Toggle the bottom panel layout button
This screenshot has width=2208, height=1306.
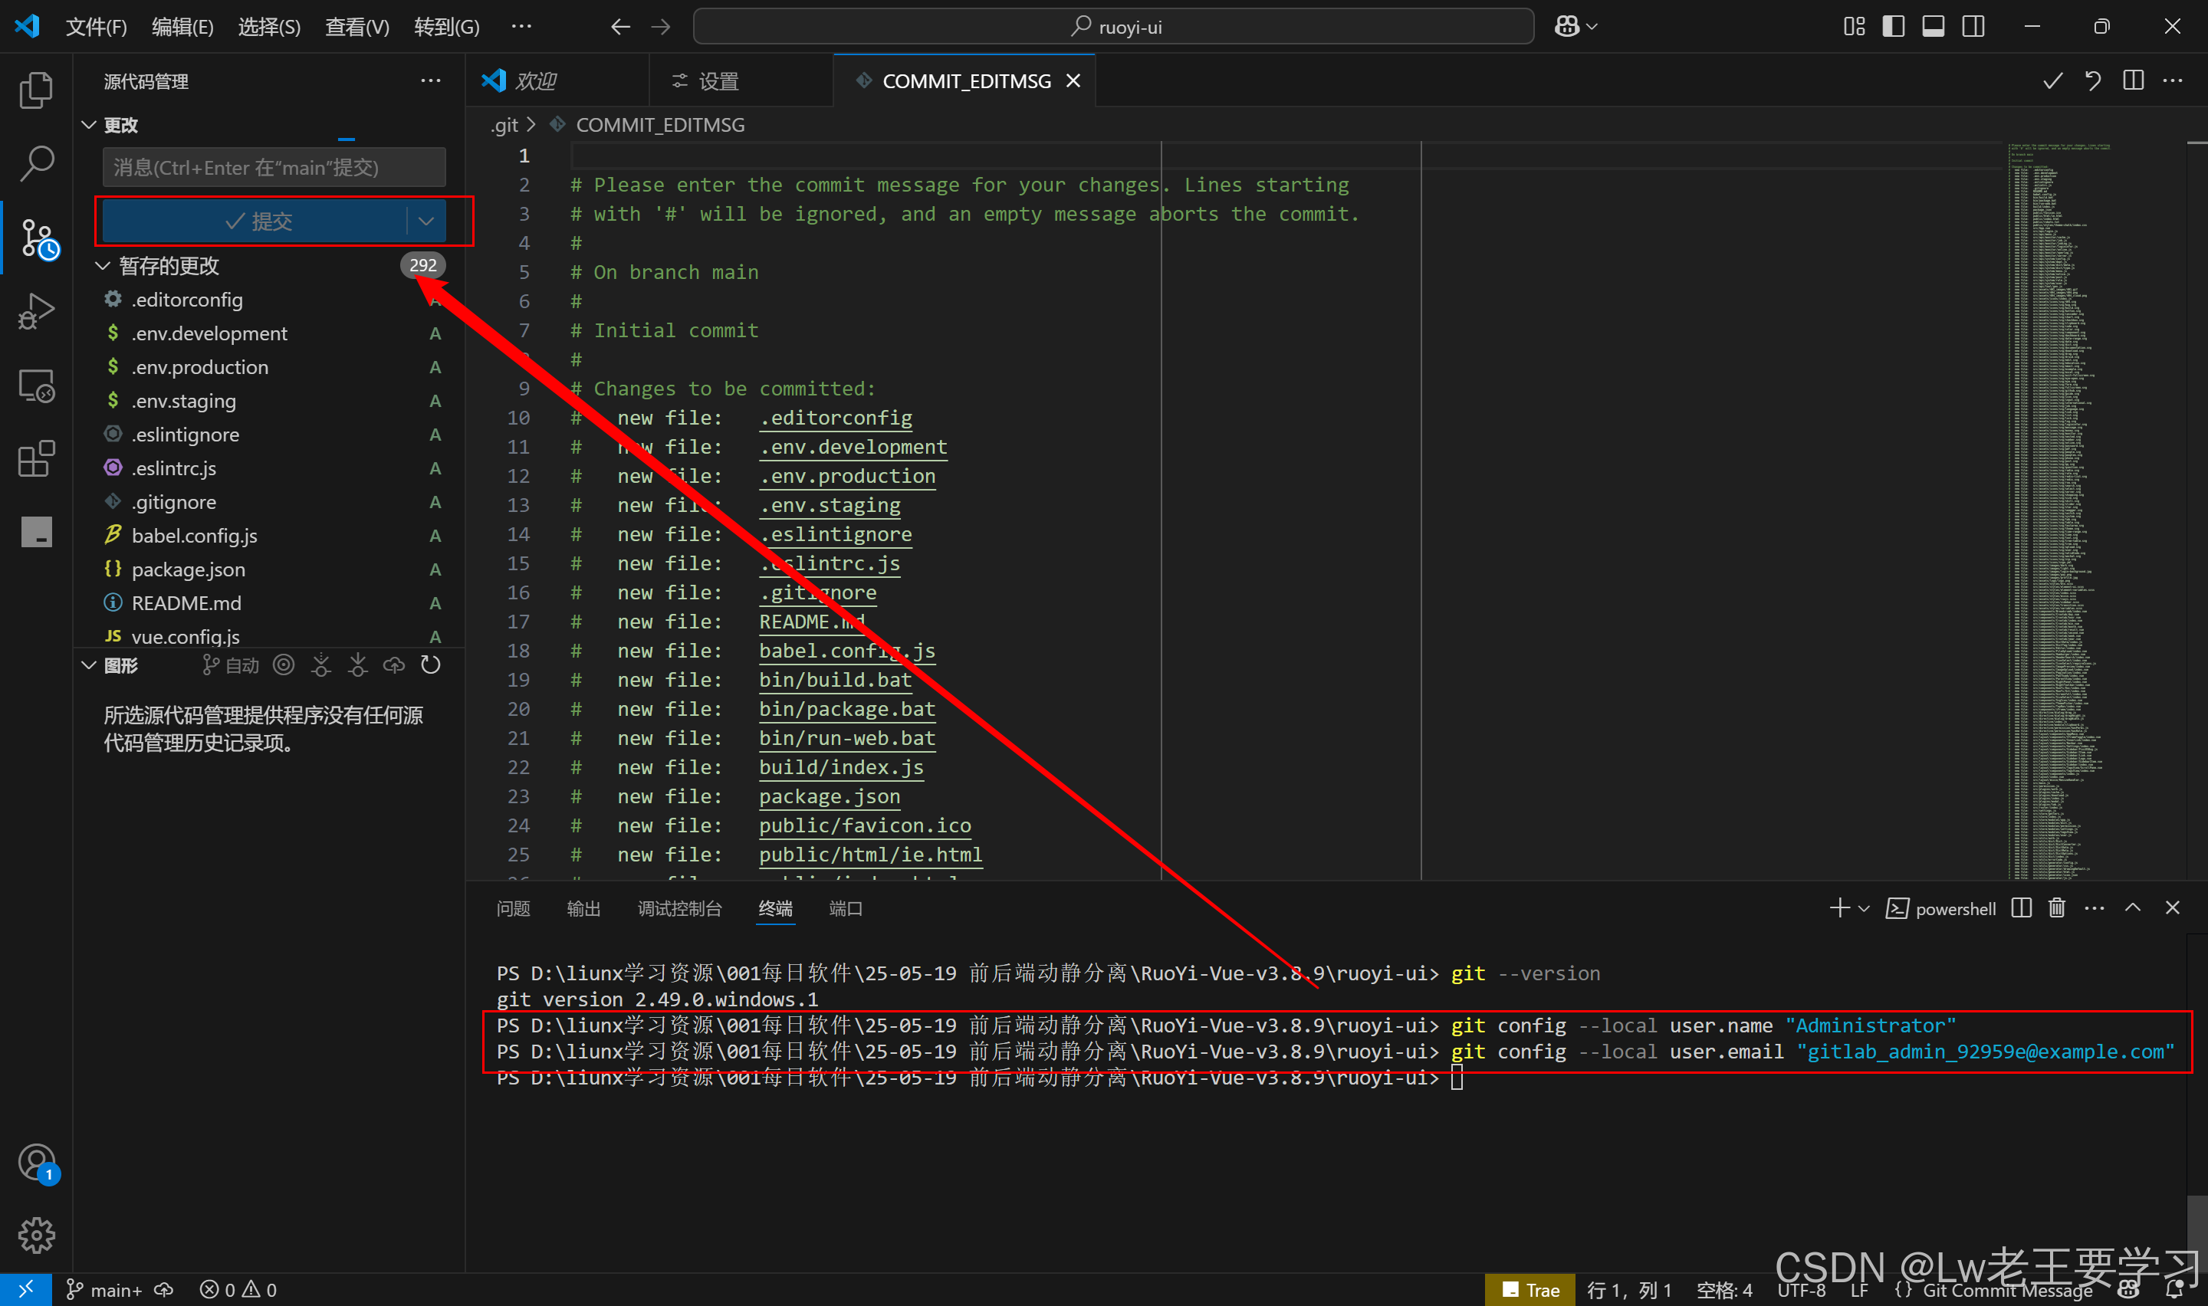point(1934,26)
